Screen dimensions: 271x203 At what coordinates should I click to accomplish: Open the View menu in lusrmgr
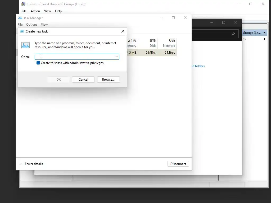coord(47,11)
